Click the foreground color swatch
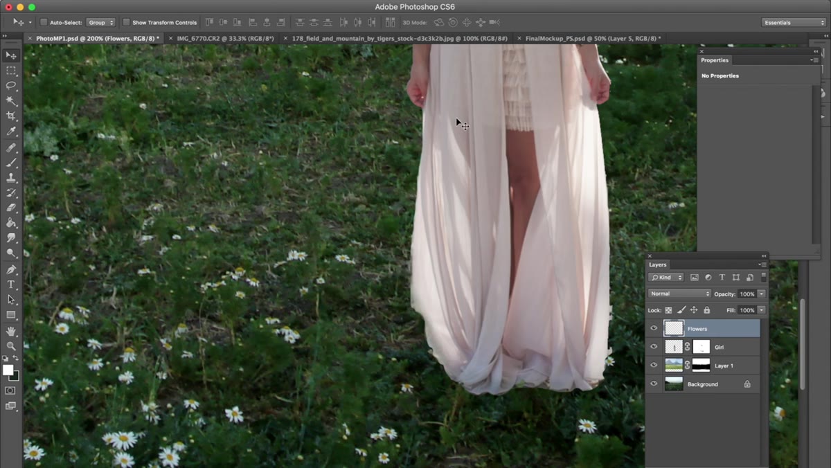The width and height of the screenshot is (831, 468). (x=8, y=370)
